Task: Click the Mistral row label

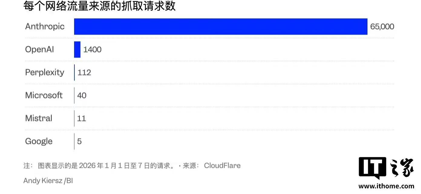Action: click(x=39, y=118)
